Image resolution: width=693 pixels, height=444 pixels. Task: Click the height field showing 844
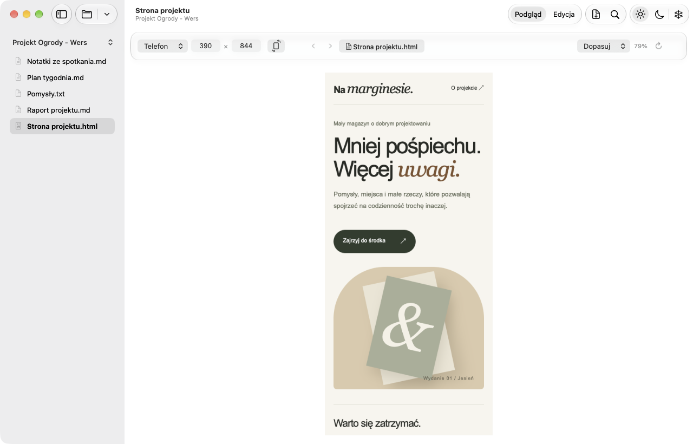(246, 46)
